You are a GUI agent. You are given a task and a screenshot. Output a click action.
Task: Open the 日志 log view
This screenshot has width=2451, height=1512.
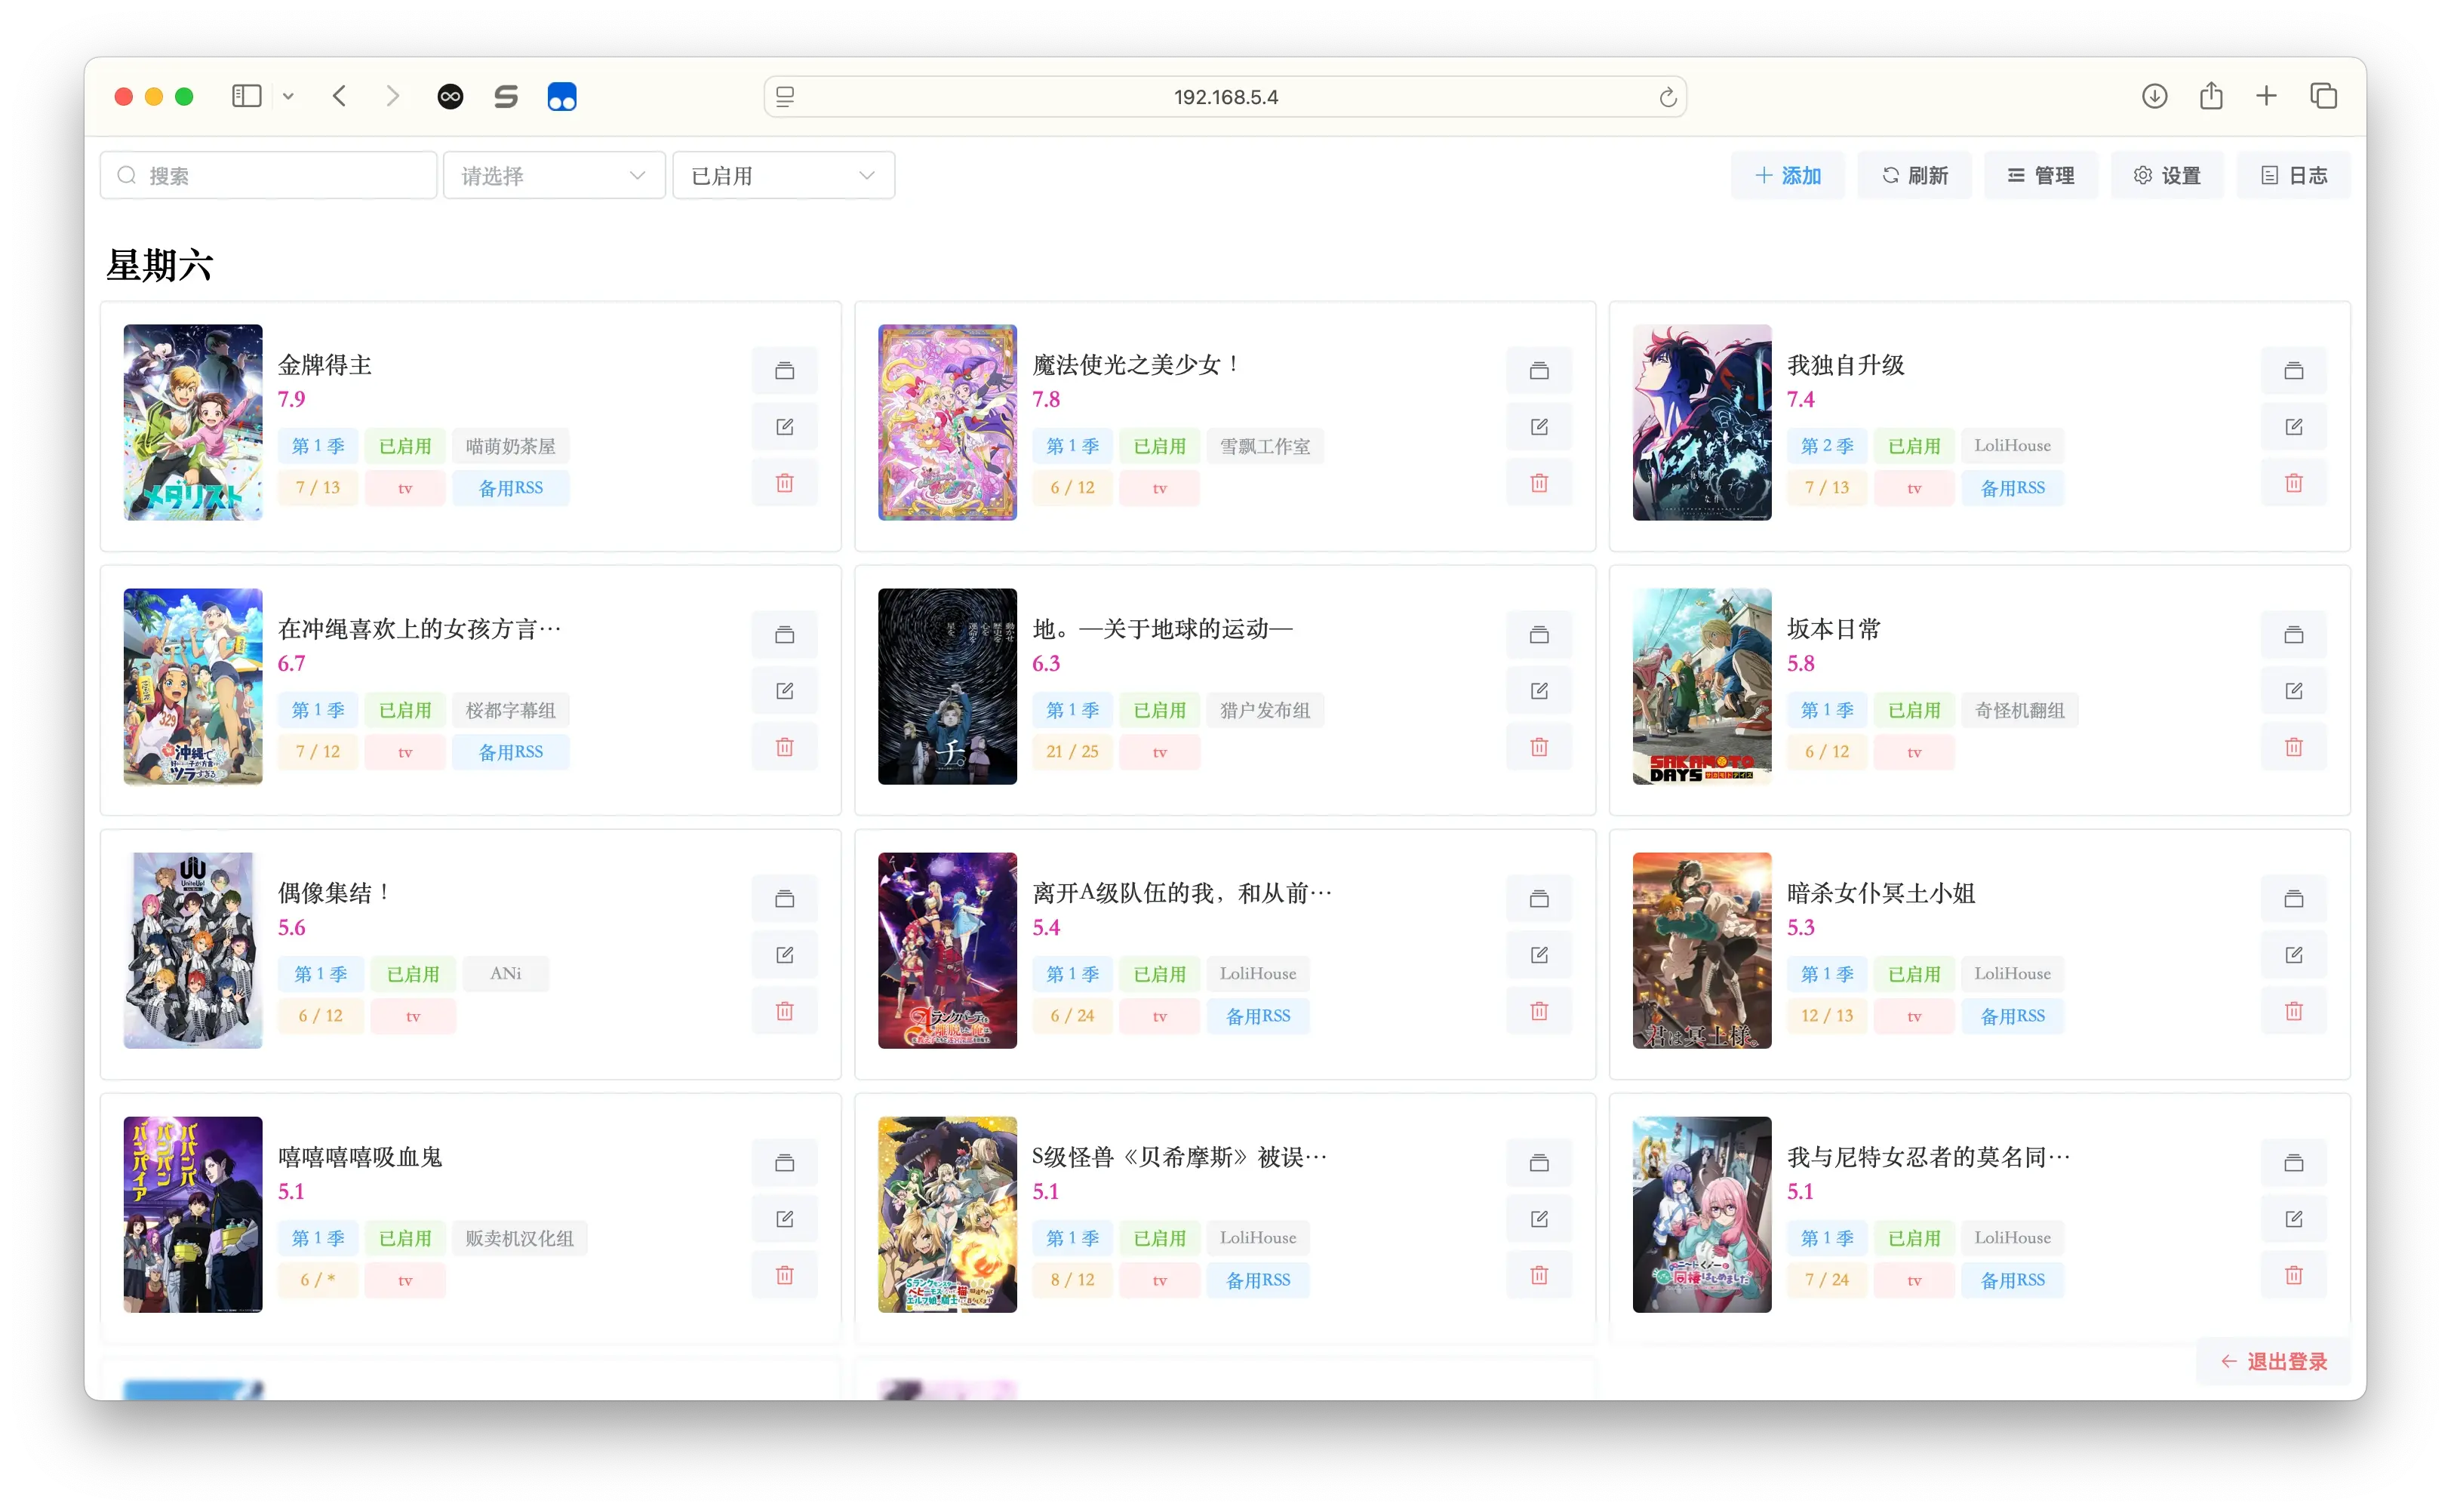[x=2293, y=174]
